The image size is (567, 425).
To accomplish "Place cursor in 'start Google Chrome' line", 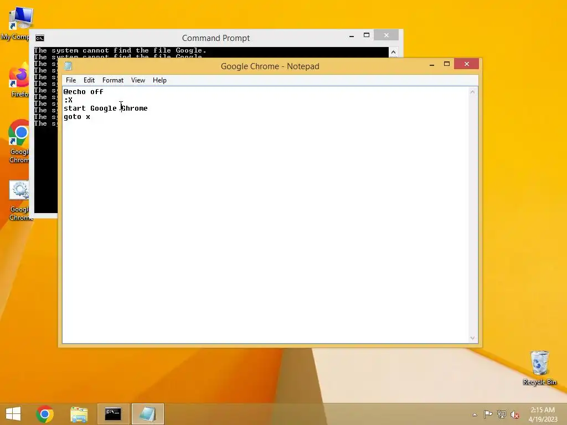I will coord(106,108).
